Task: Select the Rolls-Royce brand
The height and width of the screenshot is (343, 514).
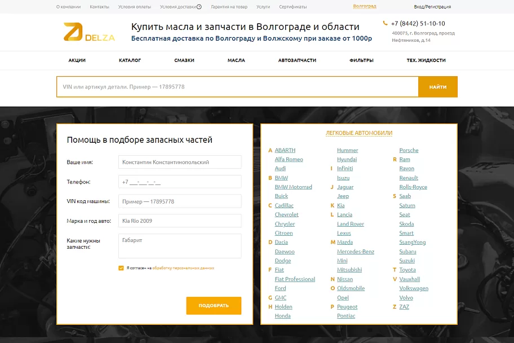Action: click(413, 187)
